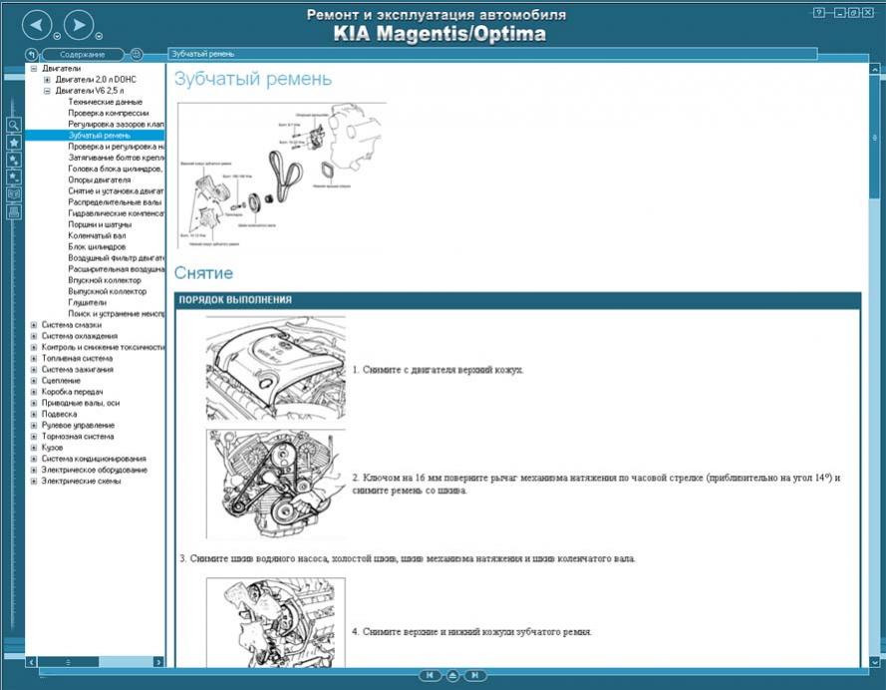Expand the Система охлаждения node
The width and height of the screenshot is (886, 690).
(34, 336)
